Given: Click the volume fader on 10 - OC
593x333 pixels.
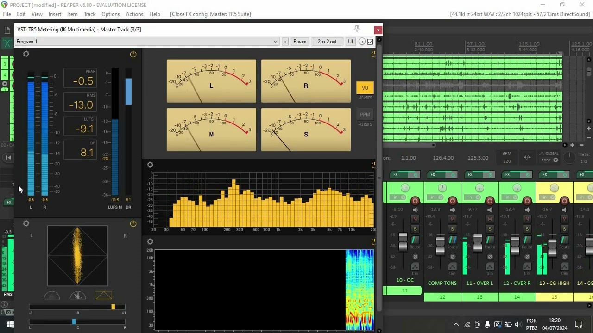Looking at the screenshot, I should [403, 241].
